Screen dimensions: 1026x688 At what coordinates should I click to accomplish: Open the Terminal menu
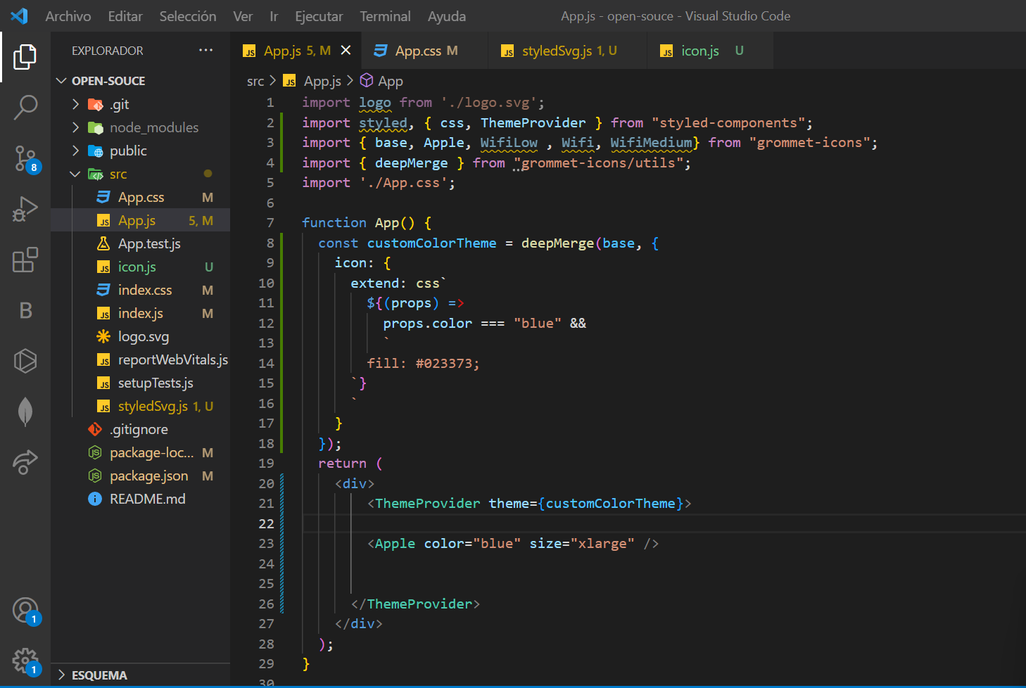(x=385, y=15)
